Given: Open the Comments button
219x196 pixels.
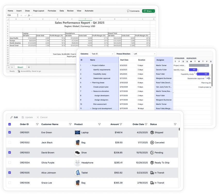Looking at the screenshot, I should coord(133,11).
